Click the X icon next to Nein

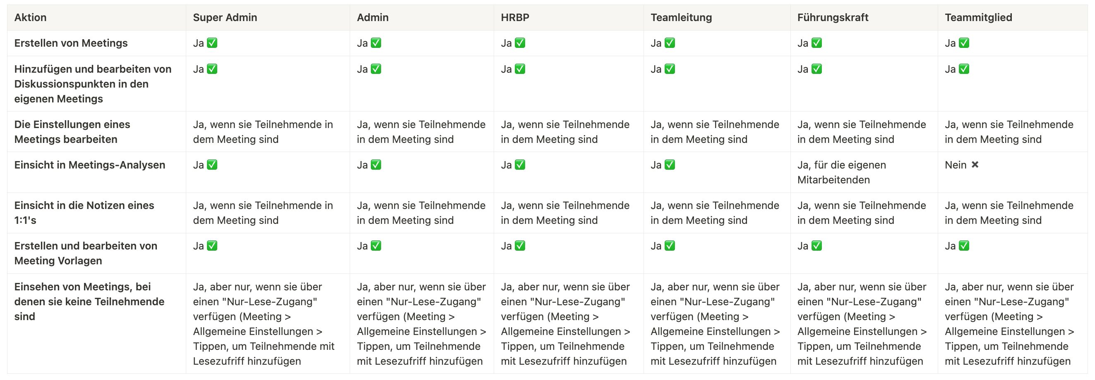975,164
